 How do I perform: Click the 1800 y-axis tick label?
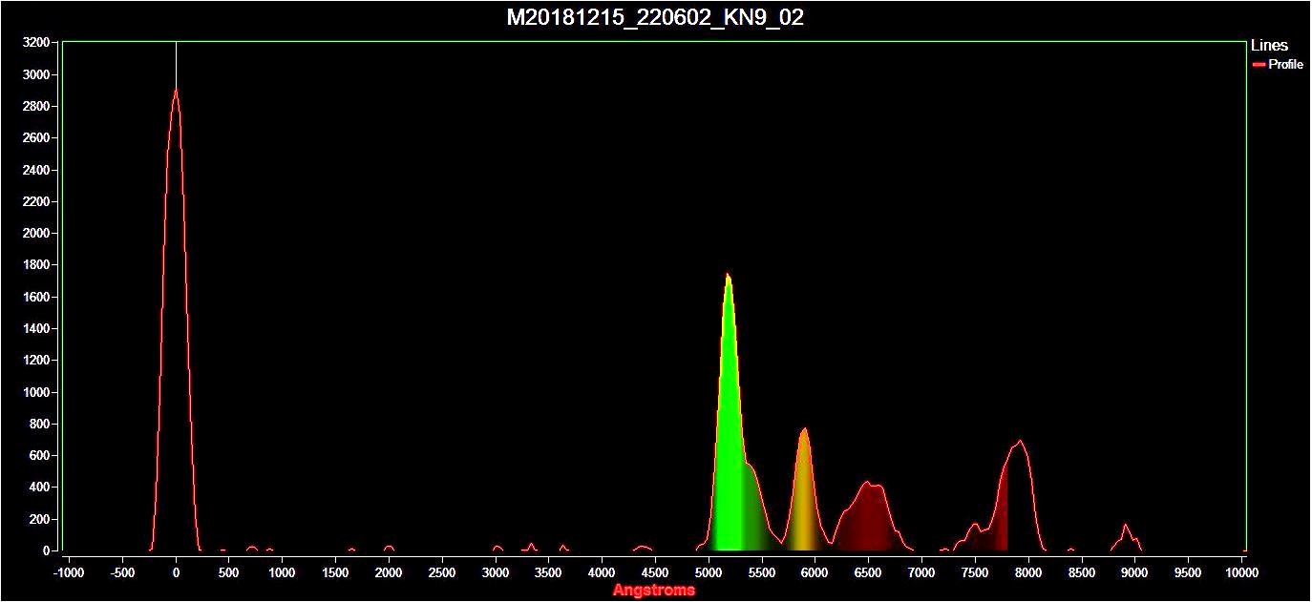[x=36, y=265]
